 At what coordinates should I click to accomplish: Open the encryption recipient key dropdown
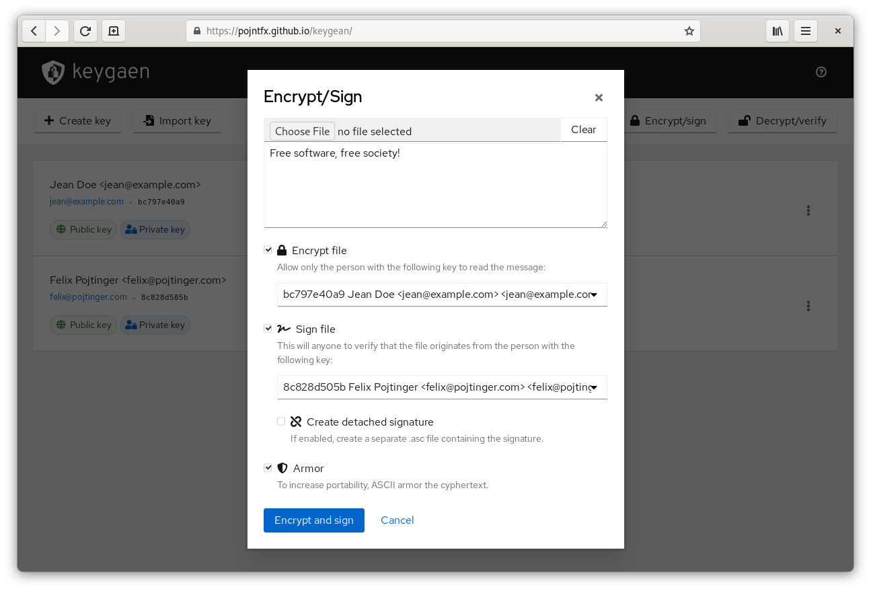[442, 294]
